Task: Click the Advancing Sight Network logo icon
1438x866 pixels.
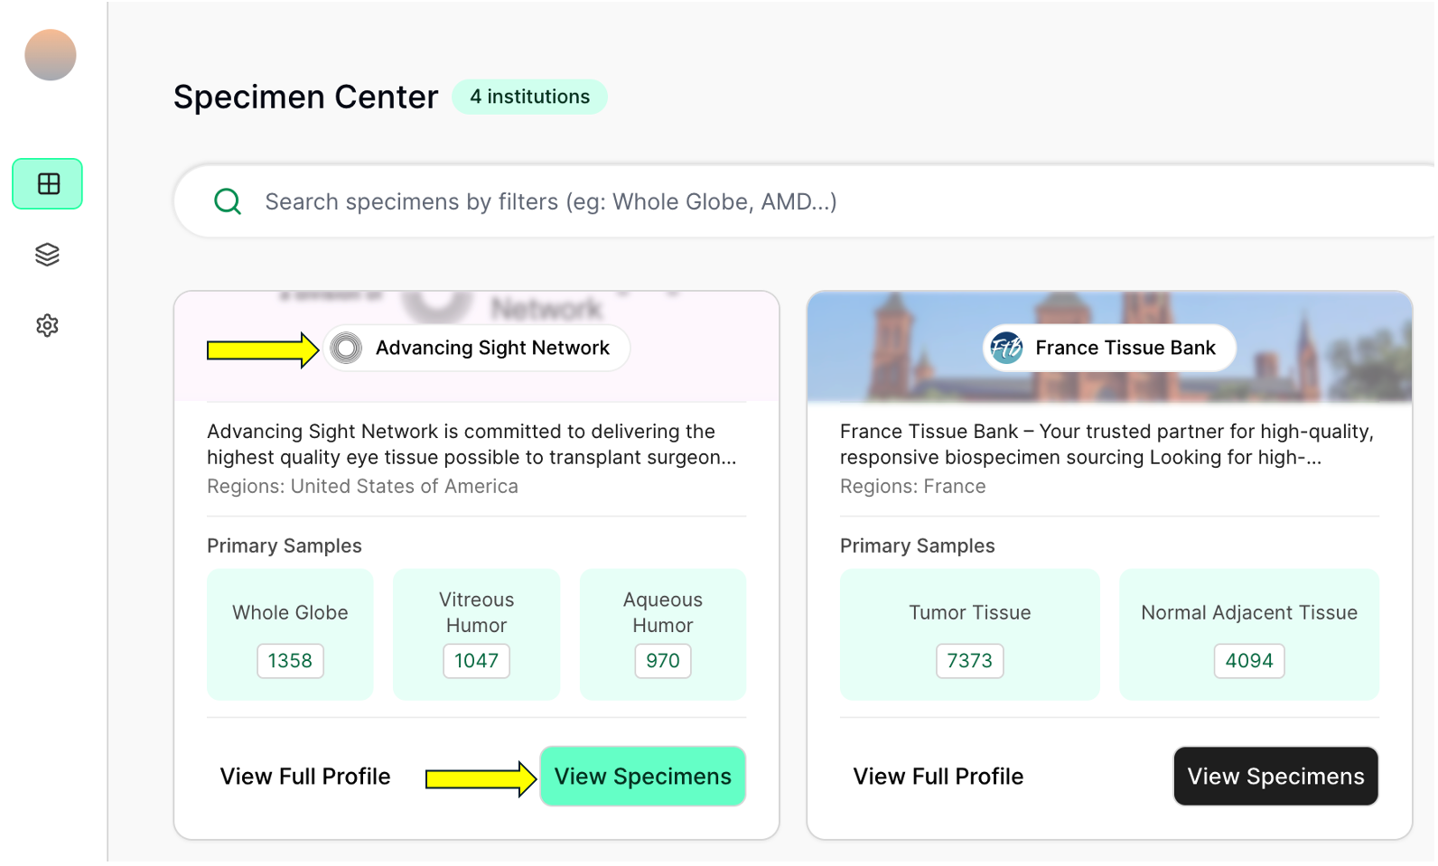Action: (x=346, y=348)
